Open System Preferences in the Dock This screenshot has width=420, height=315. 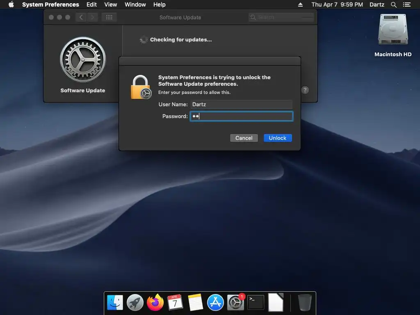235,302
